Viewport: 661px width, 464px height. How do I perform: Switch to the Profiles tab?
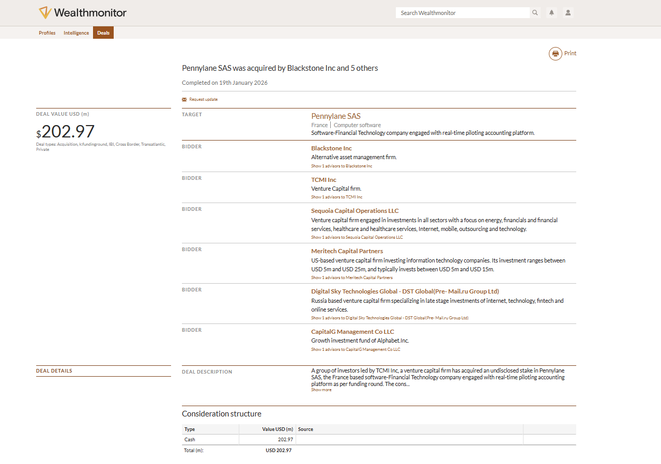[x=47, y=33]
